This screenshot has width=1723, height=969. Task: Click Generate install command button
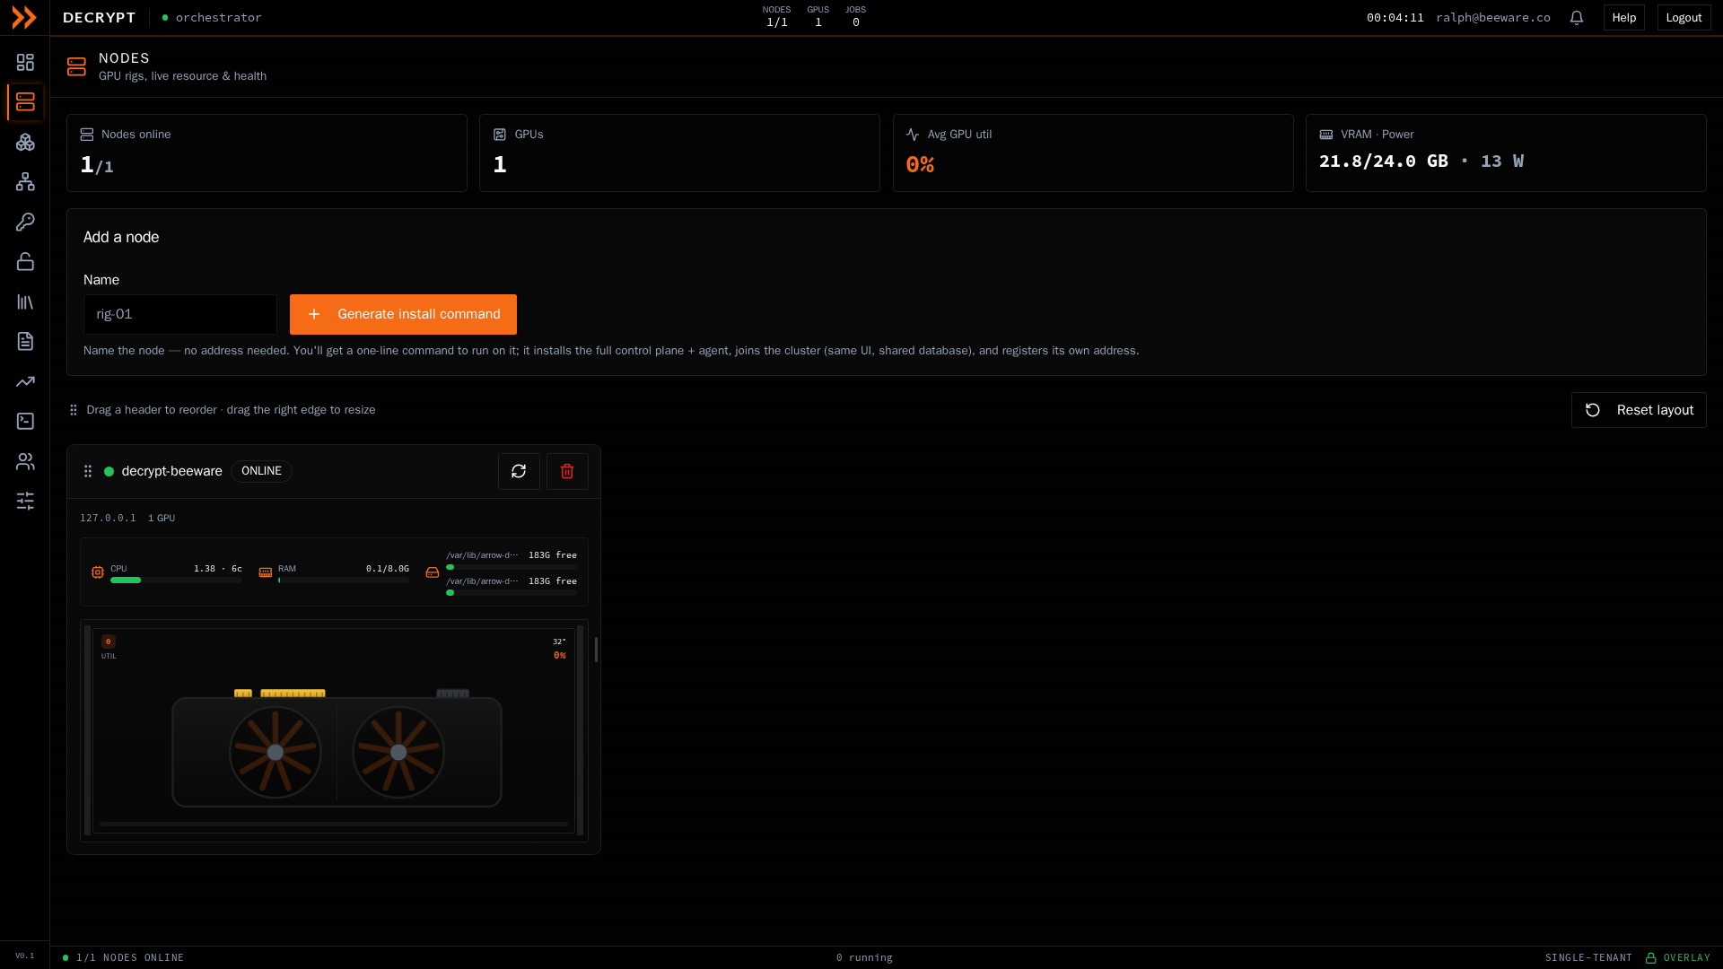pyautogui.click(x=403, y=314)
